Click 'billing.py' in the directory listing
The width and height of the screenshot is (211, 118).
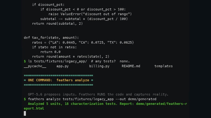[99, 66]
